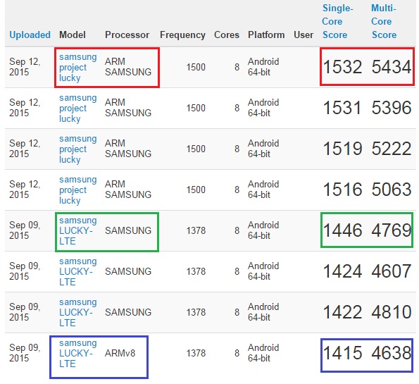Click Sep 09, 2015 date in 4810 row
This screenshot has height=384, width=419.
point(25,312)
